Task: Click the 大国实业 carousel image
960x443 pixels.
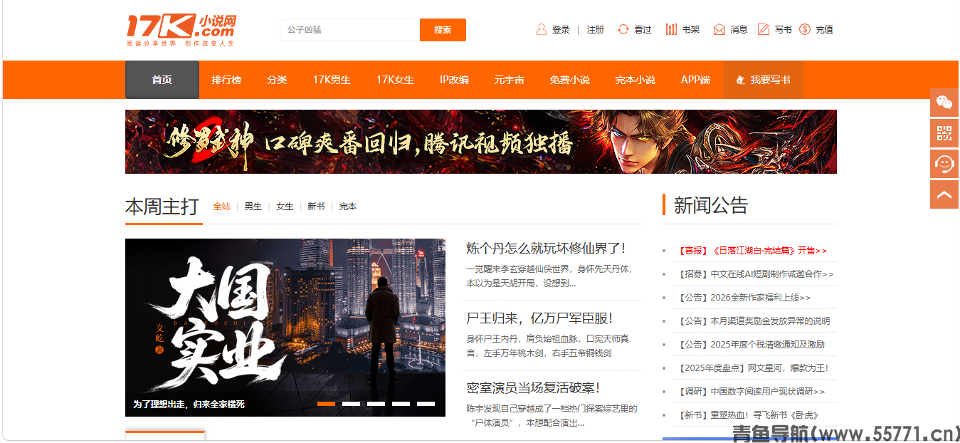Action: (x=285, y=328)
